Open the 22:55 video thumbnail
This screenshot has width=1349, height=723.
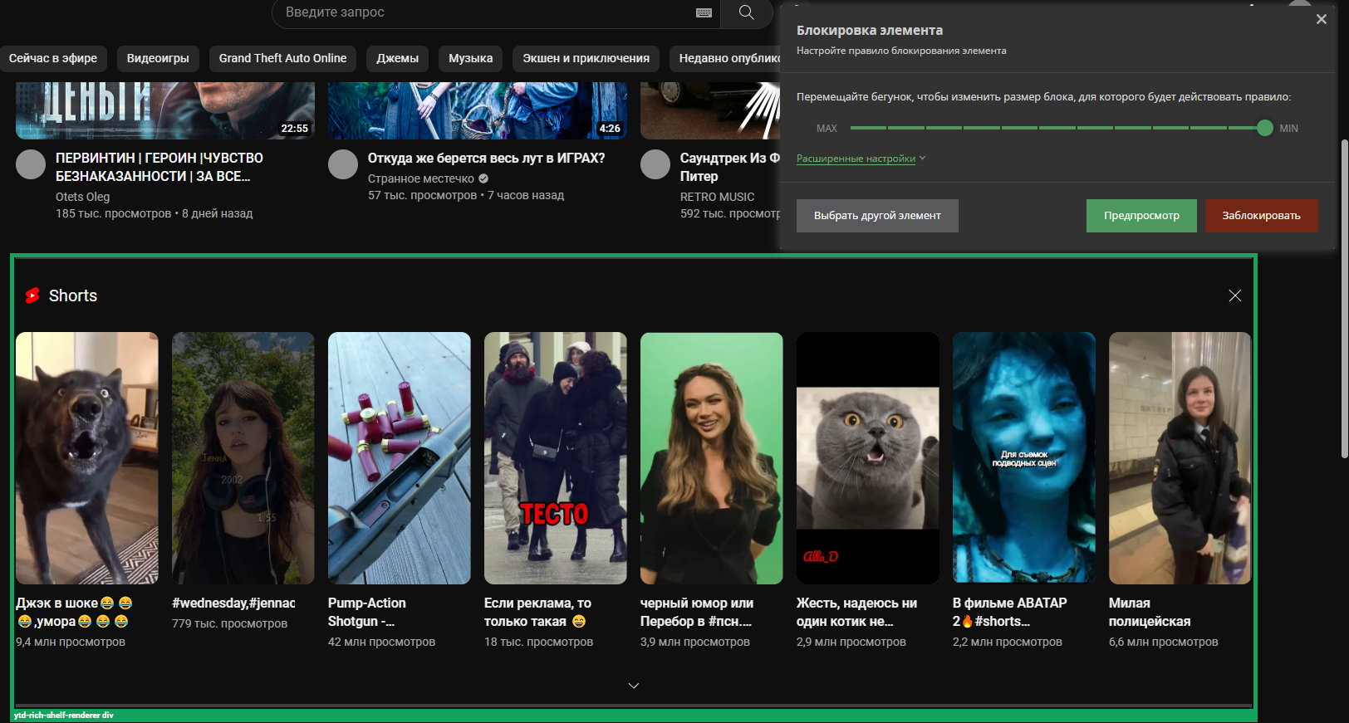pos(165,110)
